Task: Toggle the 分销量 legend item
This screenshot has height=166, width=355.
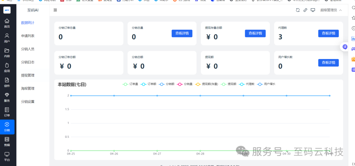Action: pyautogui.click(x=184, y=84)
